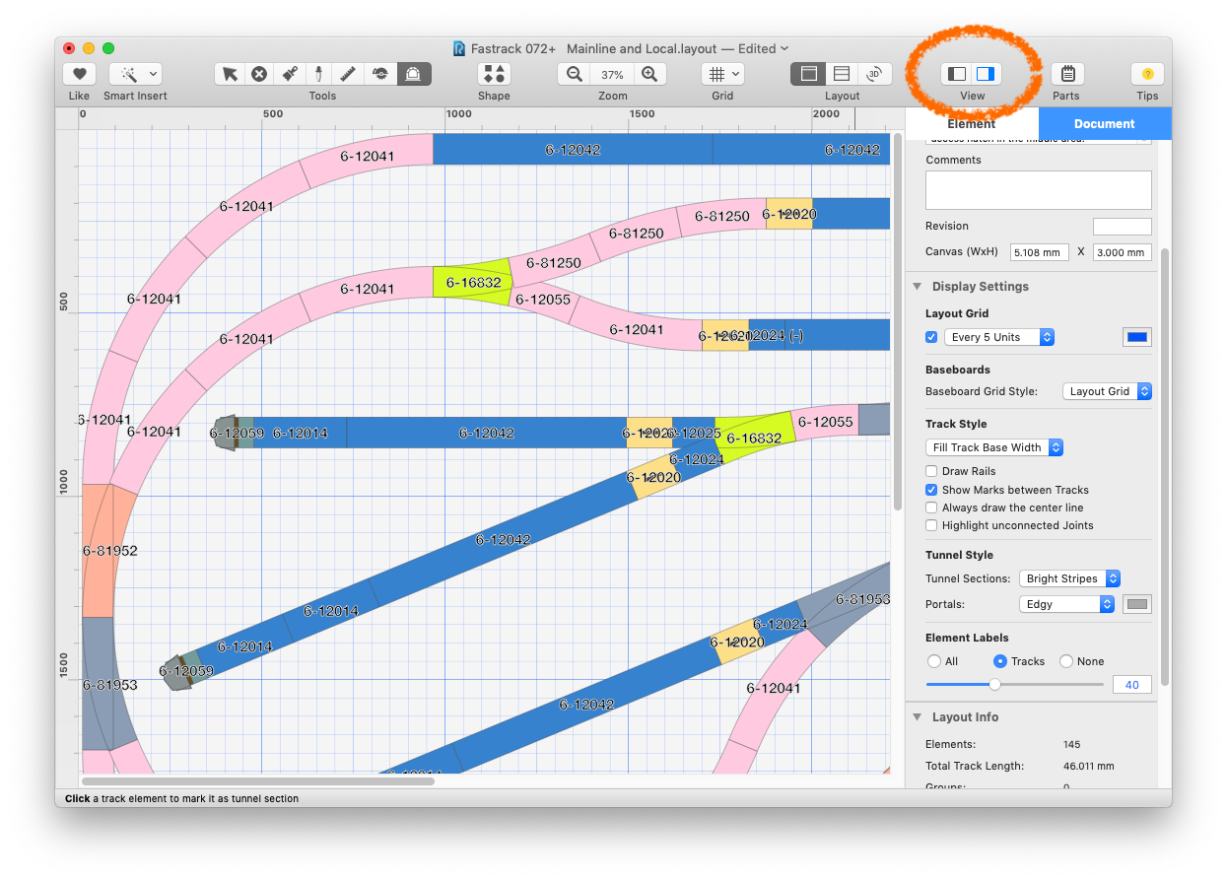Click the Comments text box
Image resolution: width=1227 pixels, height=880 pixels.
click(x=1039, y=190)
